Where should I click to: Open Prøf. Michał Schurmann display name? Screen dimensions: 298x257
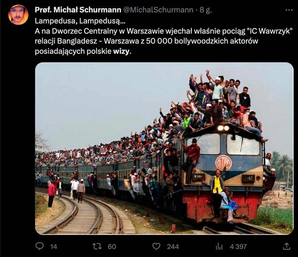[78, 10]
